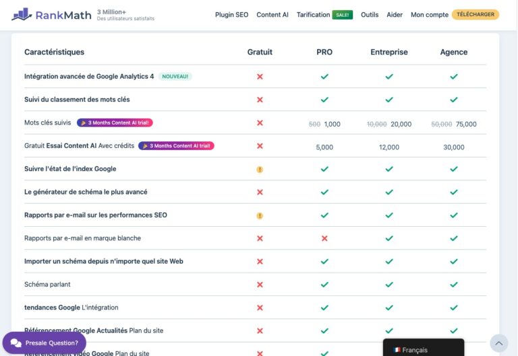518x356 pixels.
Task: Click the Entreprise checkmark for Google Analytics 4
Action: pos(389,77)
